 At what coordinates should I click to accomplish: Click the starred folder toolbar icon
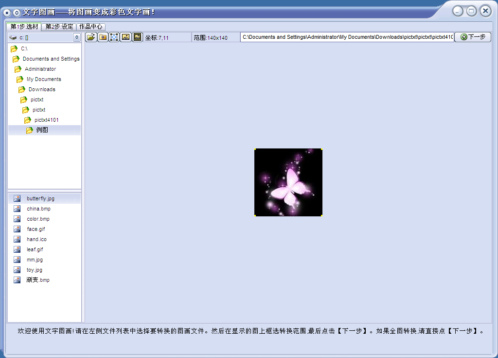pos(103,37)
